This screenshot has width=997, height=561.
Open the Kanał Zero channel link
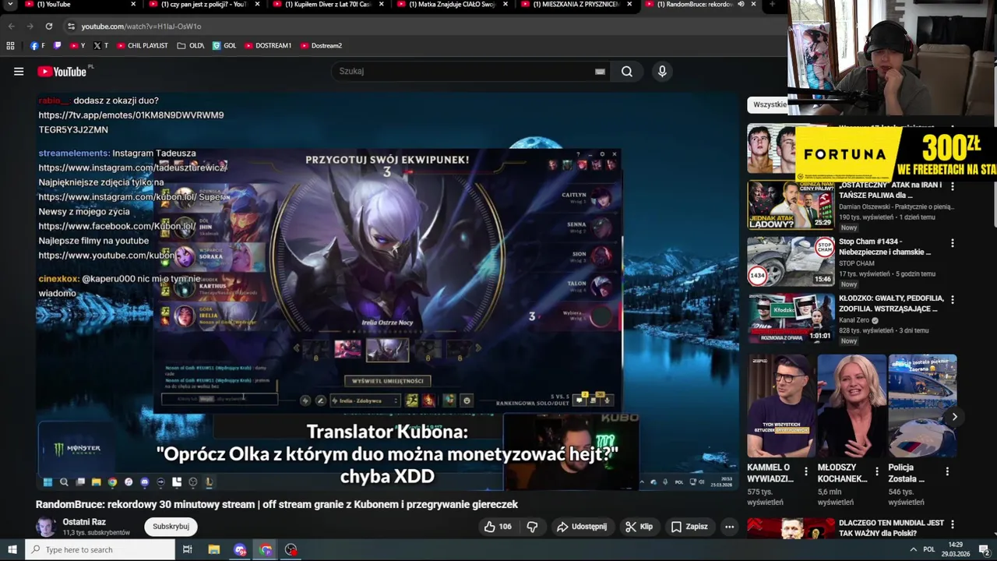coord(854,320)
